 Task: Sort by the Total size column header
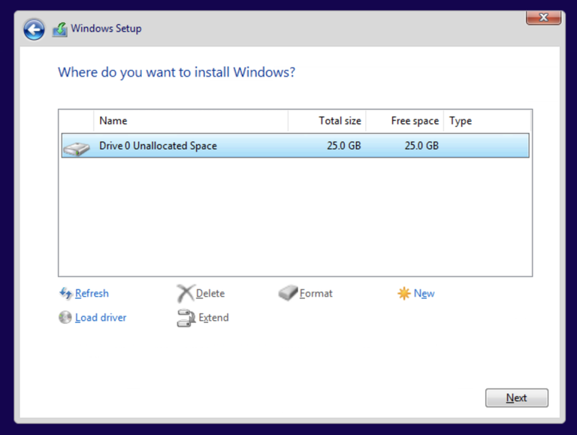coord(327,121)
